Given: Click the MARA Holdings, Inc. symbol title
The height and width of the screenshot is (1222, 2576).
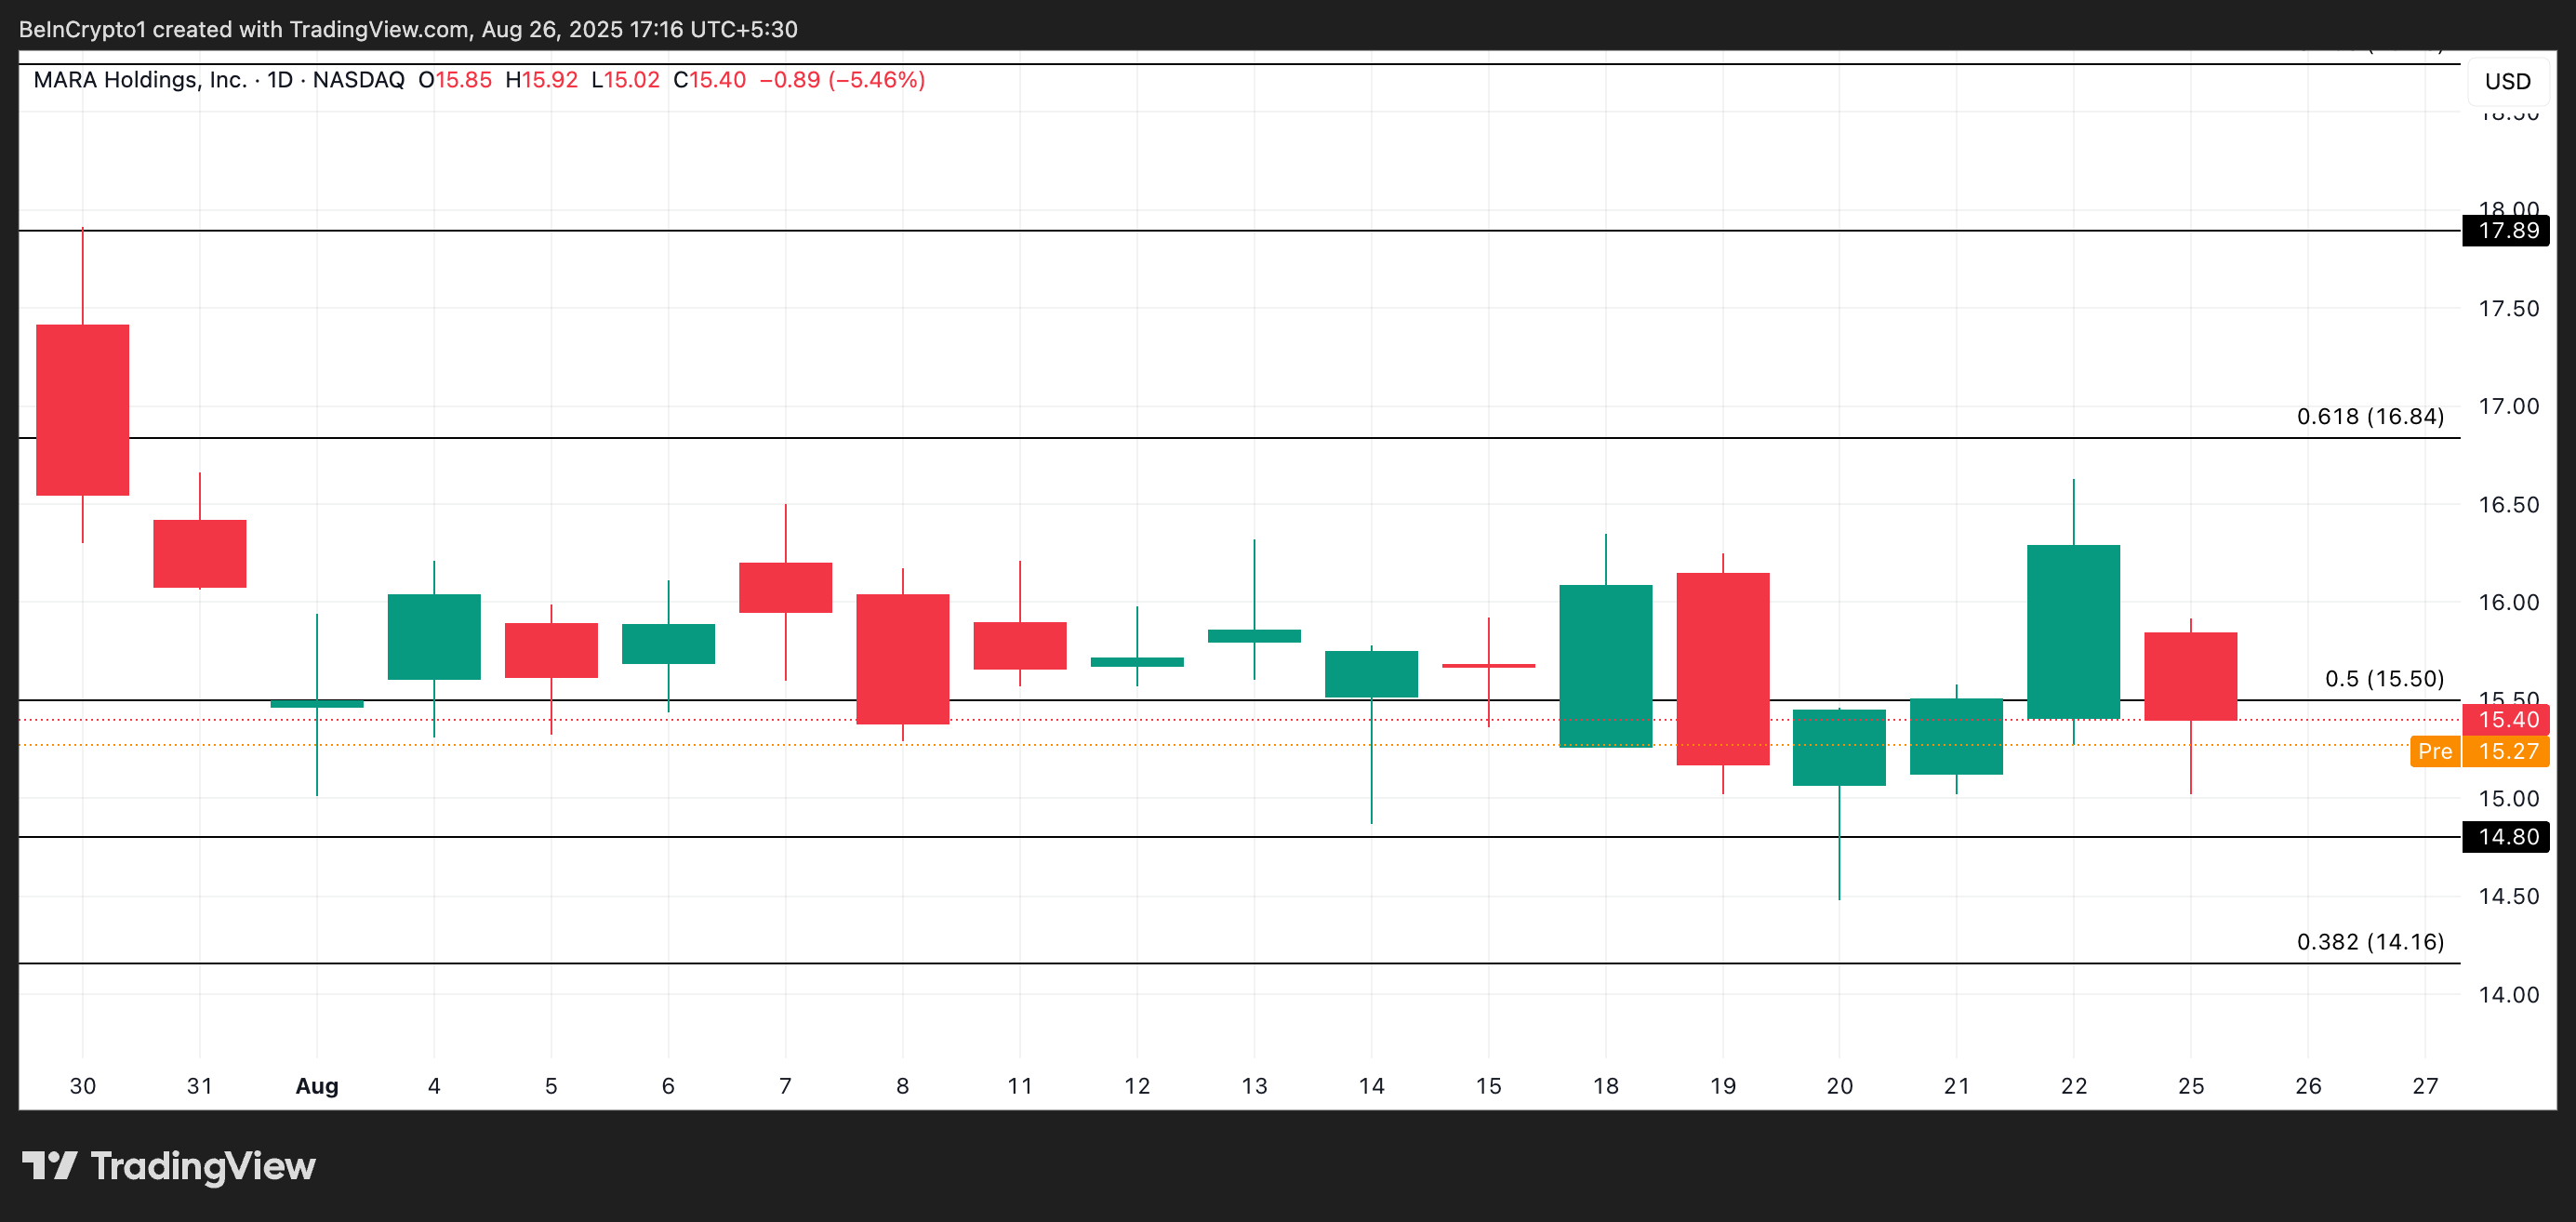Looking at the screenshot, I should pyautogui.click(x=140, y=80).
